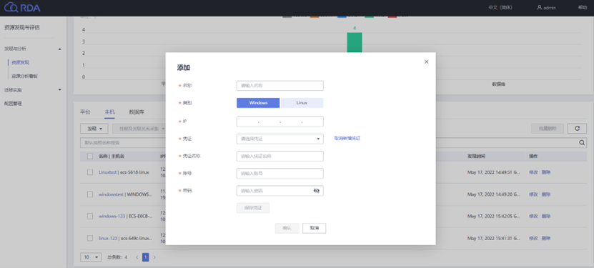Click the refresh icon button
This screenshot has width=594, height=268.
click(577, 129)
